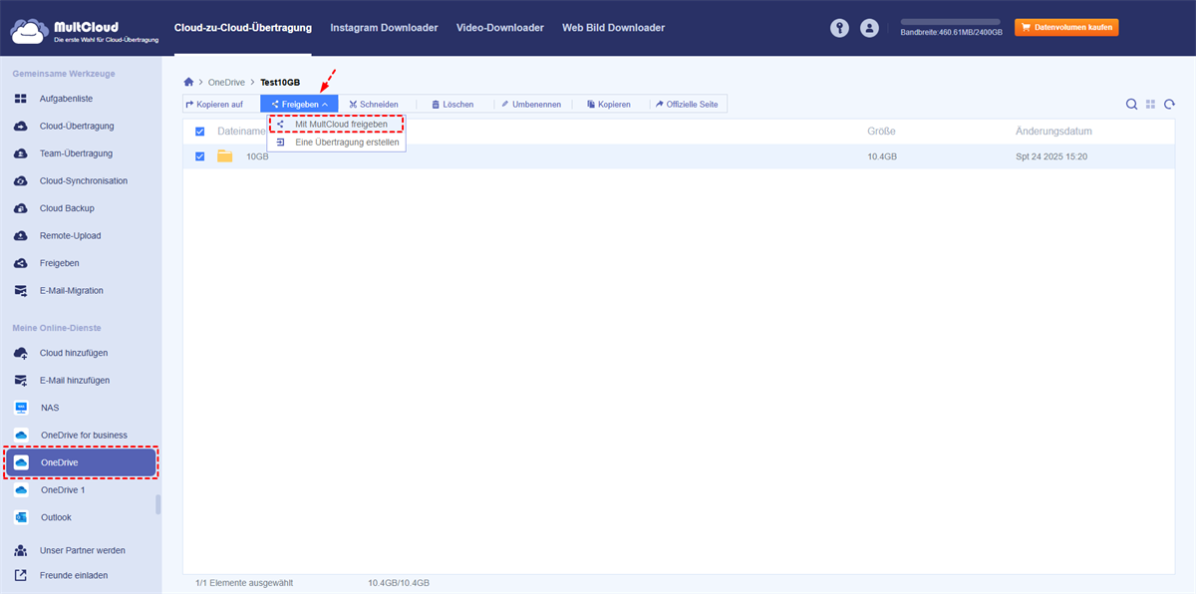Image resolution: width=1196 pixels, height=594 pixels.
Task: Click the Aufgabenliste sidebar icon
Action: (21, 99)
